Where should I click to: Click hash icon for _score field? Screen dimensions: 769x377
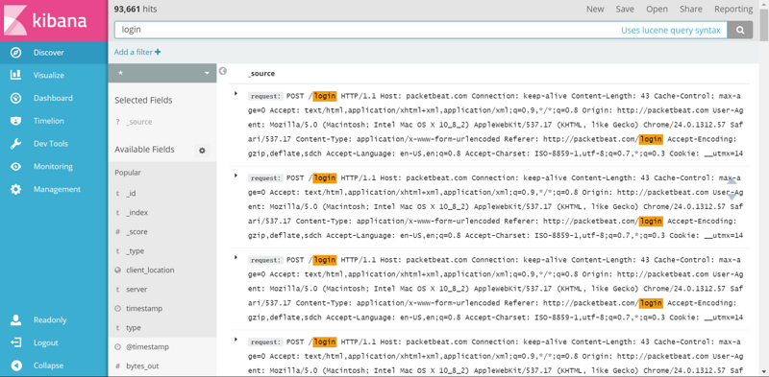click(x=117, y=232)
